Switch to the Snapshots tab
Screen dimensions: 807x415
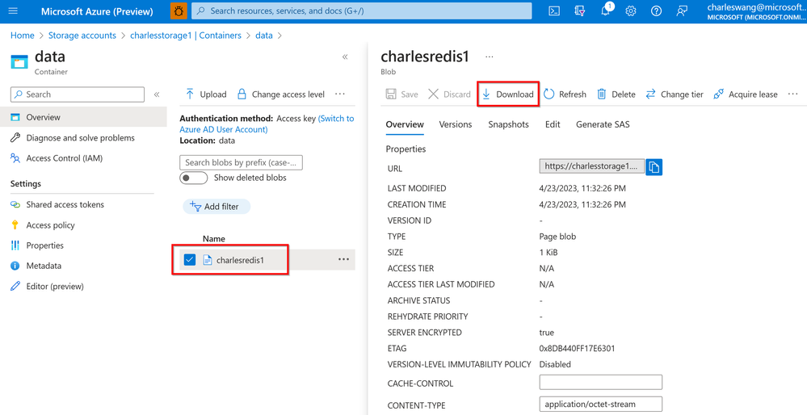click(508, 124)
